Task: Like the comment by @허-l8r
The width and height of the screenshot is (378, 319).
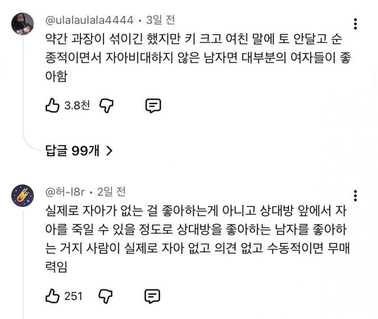Action: coord(52,295)
